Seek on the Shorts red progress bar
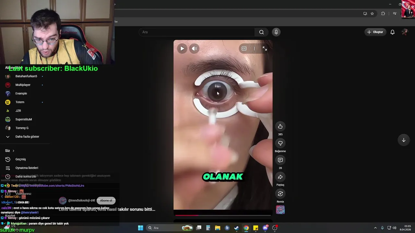The image size is (415, 233). pyautogui.click(x=223, y=215)
